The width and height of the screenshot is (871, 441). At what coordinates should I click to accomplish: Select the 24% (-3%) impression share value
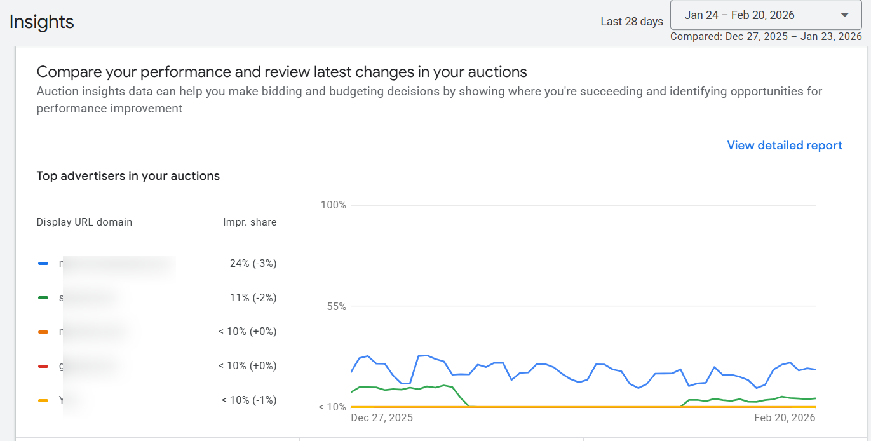point(253,263)
